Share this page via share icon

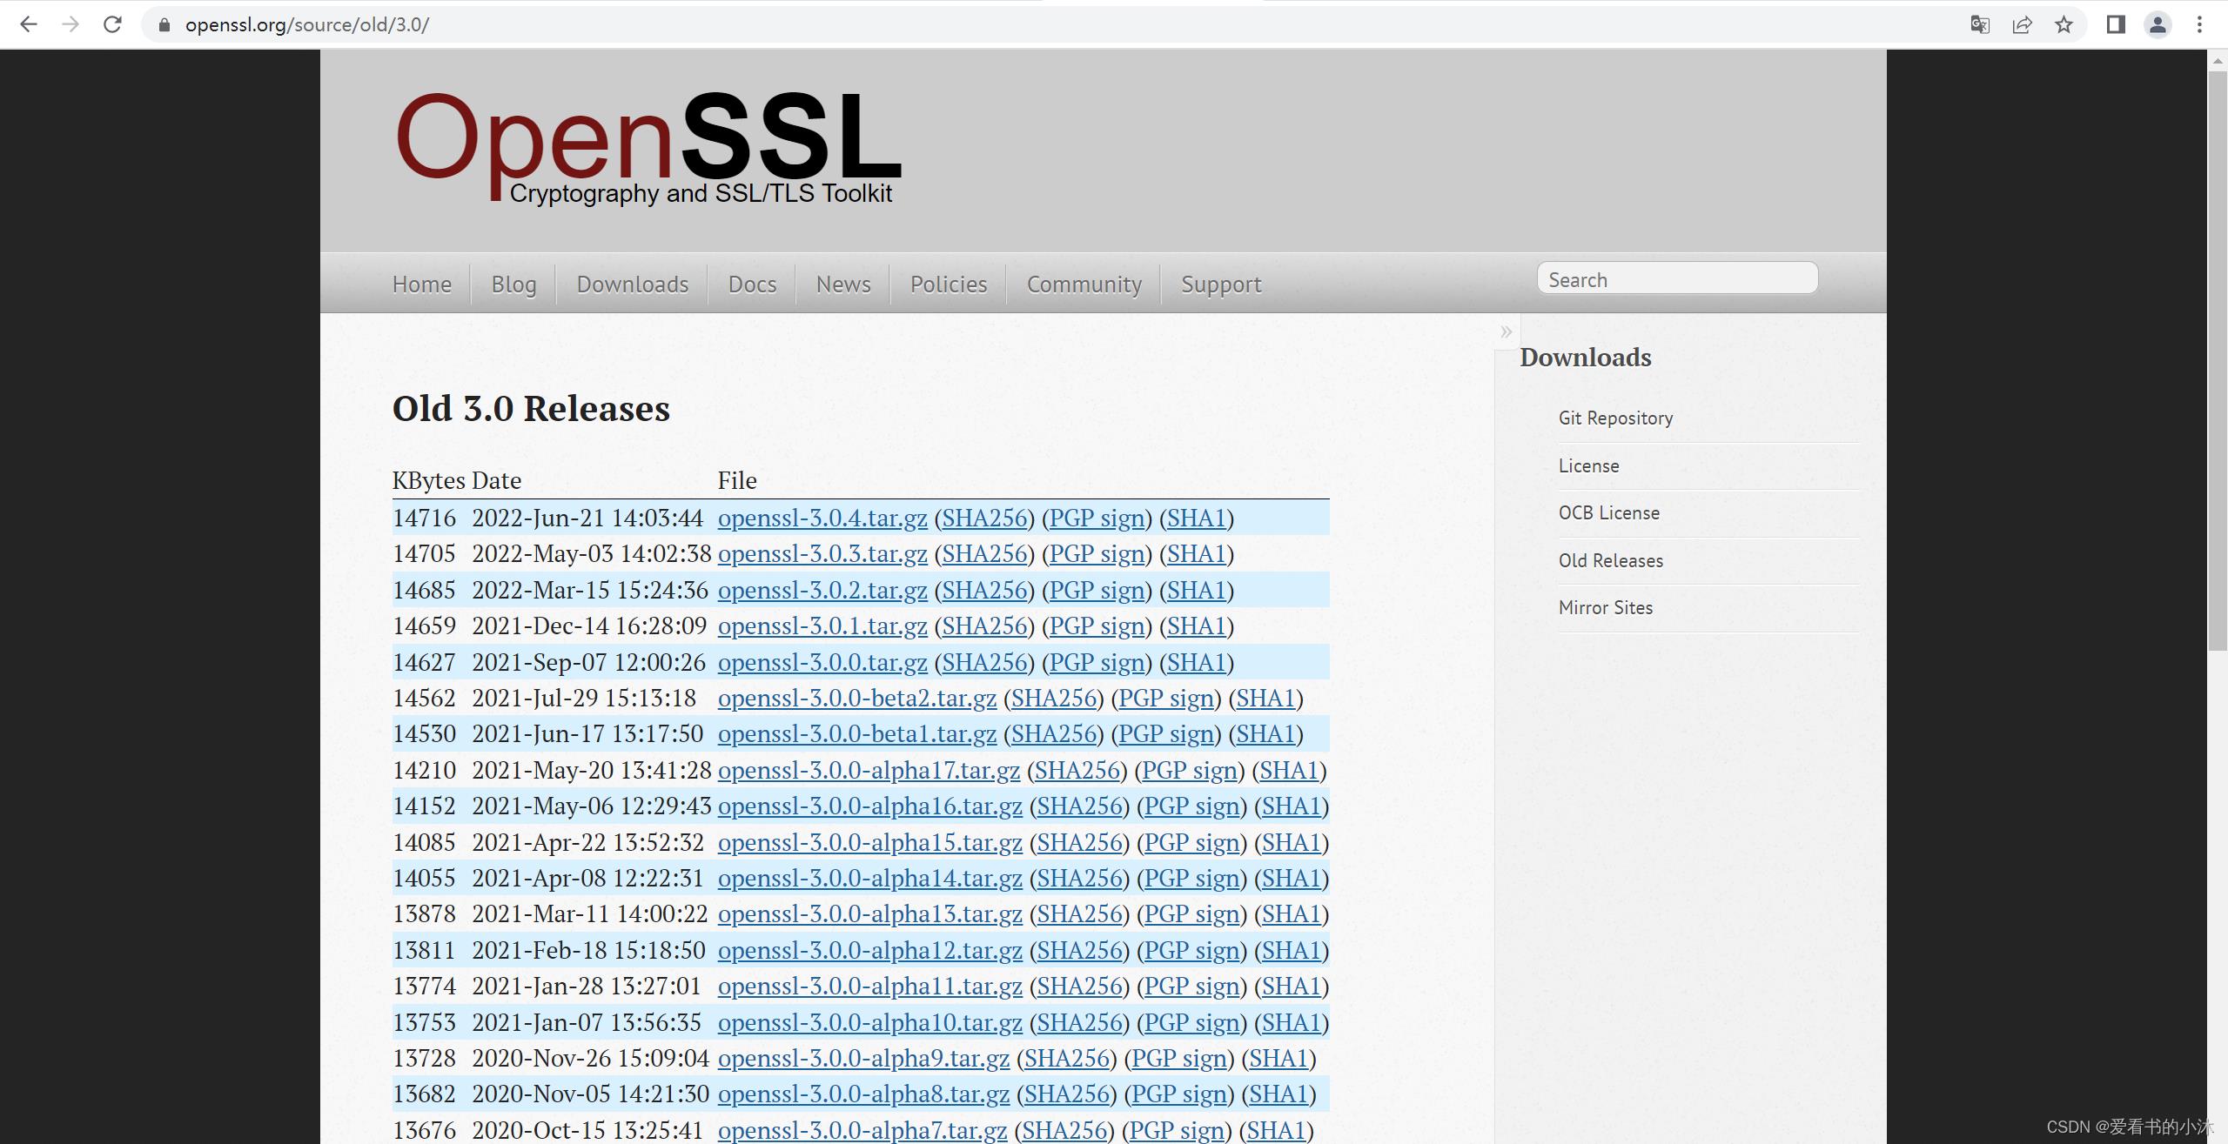pos(2022,24)
